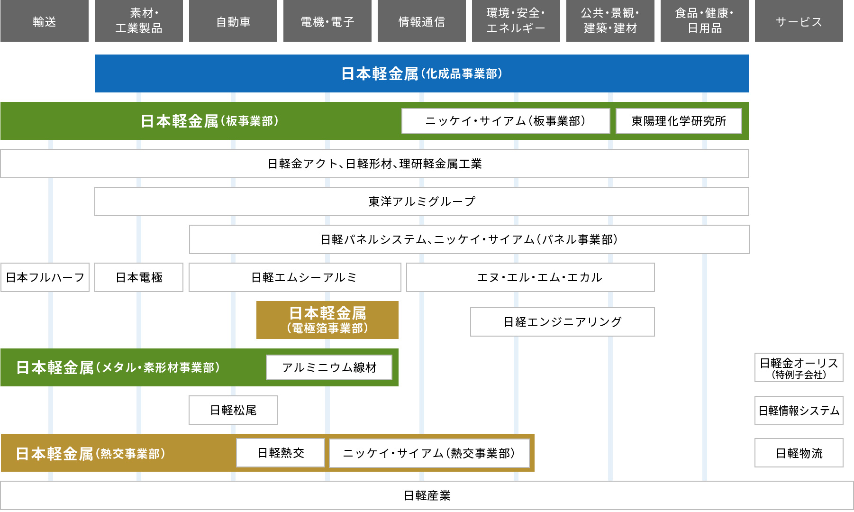Click the 日軽松尾 box
The height and width of the screenshot is (512, 854).
233,410
